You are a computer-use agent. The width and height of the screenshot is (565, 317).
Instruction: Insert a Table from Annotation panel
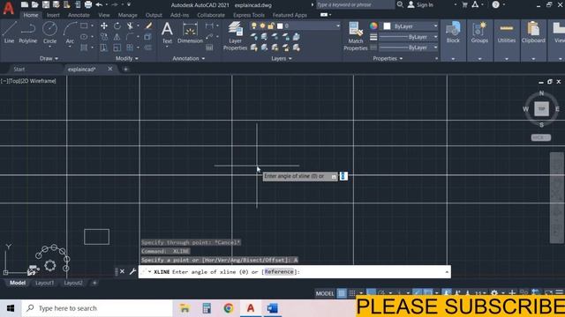coord(209,48)
